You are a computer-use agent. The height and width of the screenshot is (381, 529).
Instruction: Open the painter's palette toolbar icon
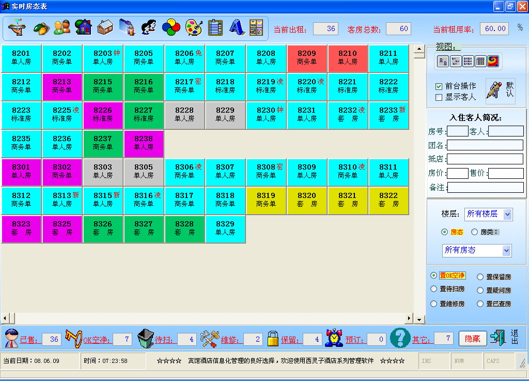click(194, 27)
